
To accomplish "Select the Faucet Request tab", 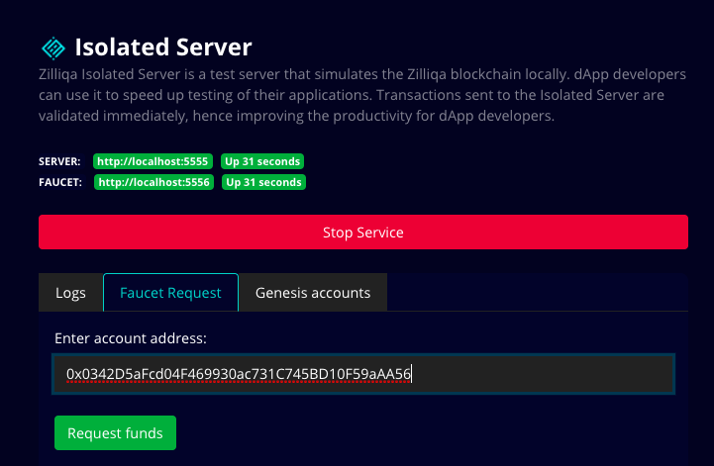I will (x=170, y=293).
